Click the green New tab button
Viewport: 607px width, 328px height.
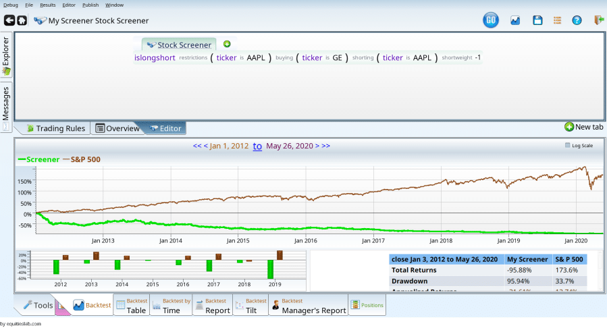(x=584, y=127)
